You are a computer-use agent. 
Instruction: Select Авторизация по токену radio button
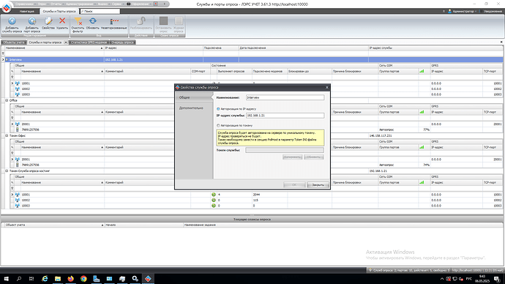pyautogui.click(x=218, y=125)
